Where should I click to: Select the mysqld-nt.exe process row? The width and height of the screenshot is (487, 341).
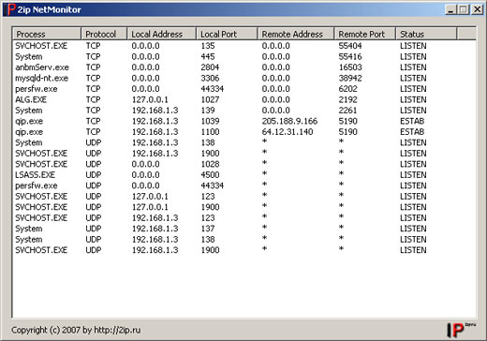click(244, 78)
